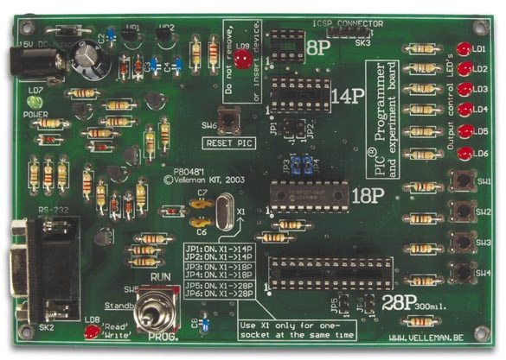Screen dimensions: 506x360
Task: Click the "JP4: ON. X1->18P" line
Action: tap(219, 275)
